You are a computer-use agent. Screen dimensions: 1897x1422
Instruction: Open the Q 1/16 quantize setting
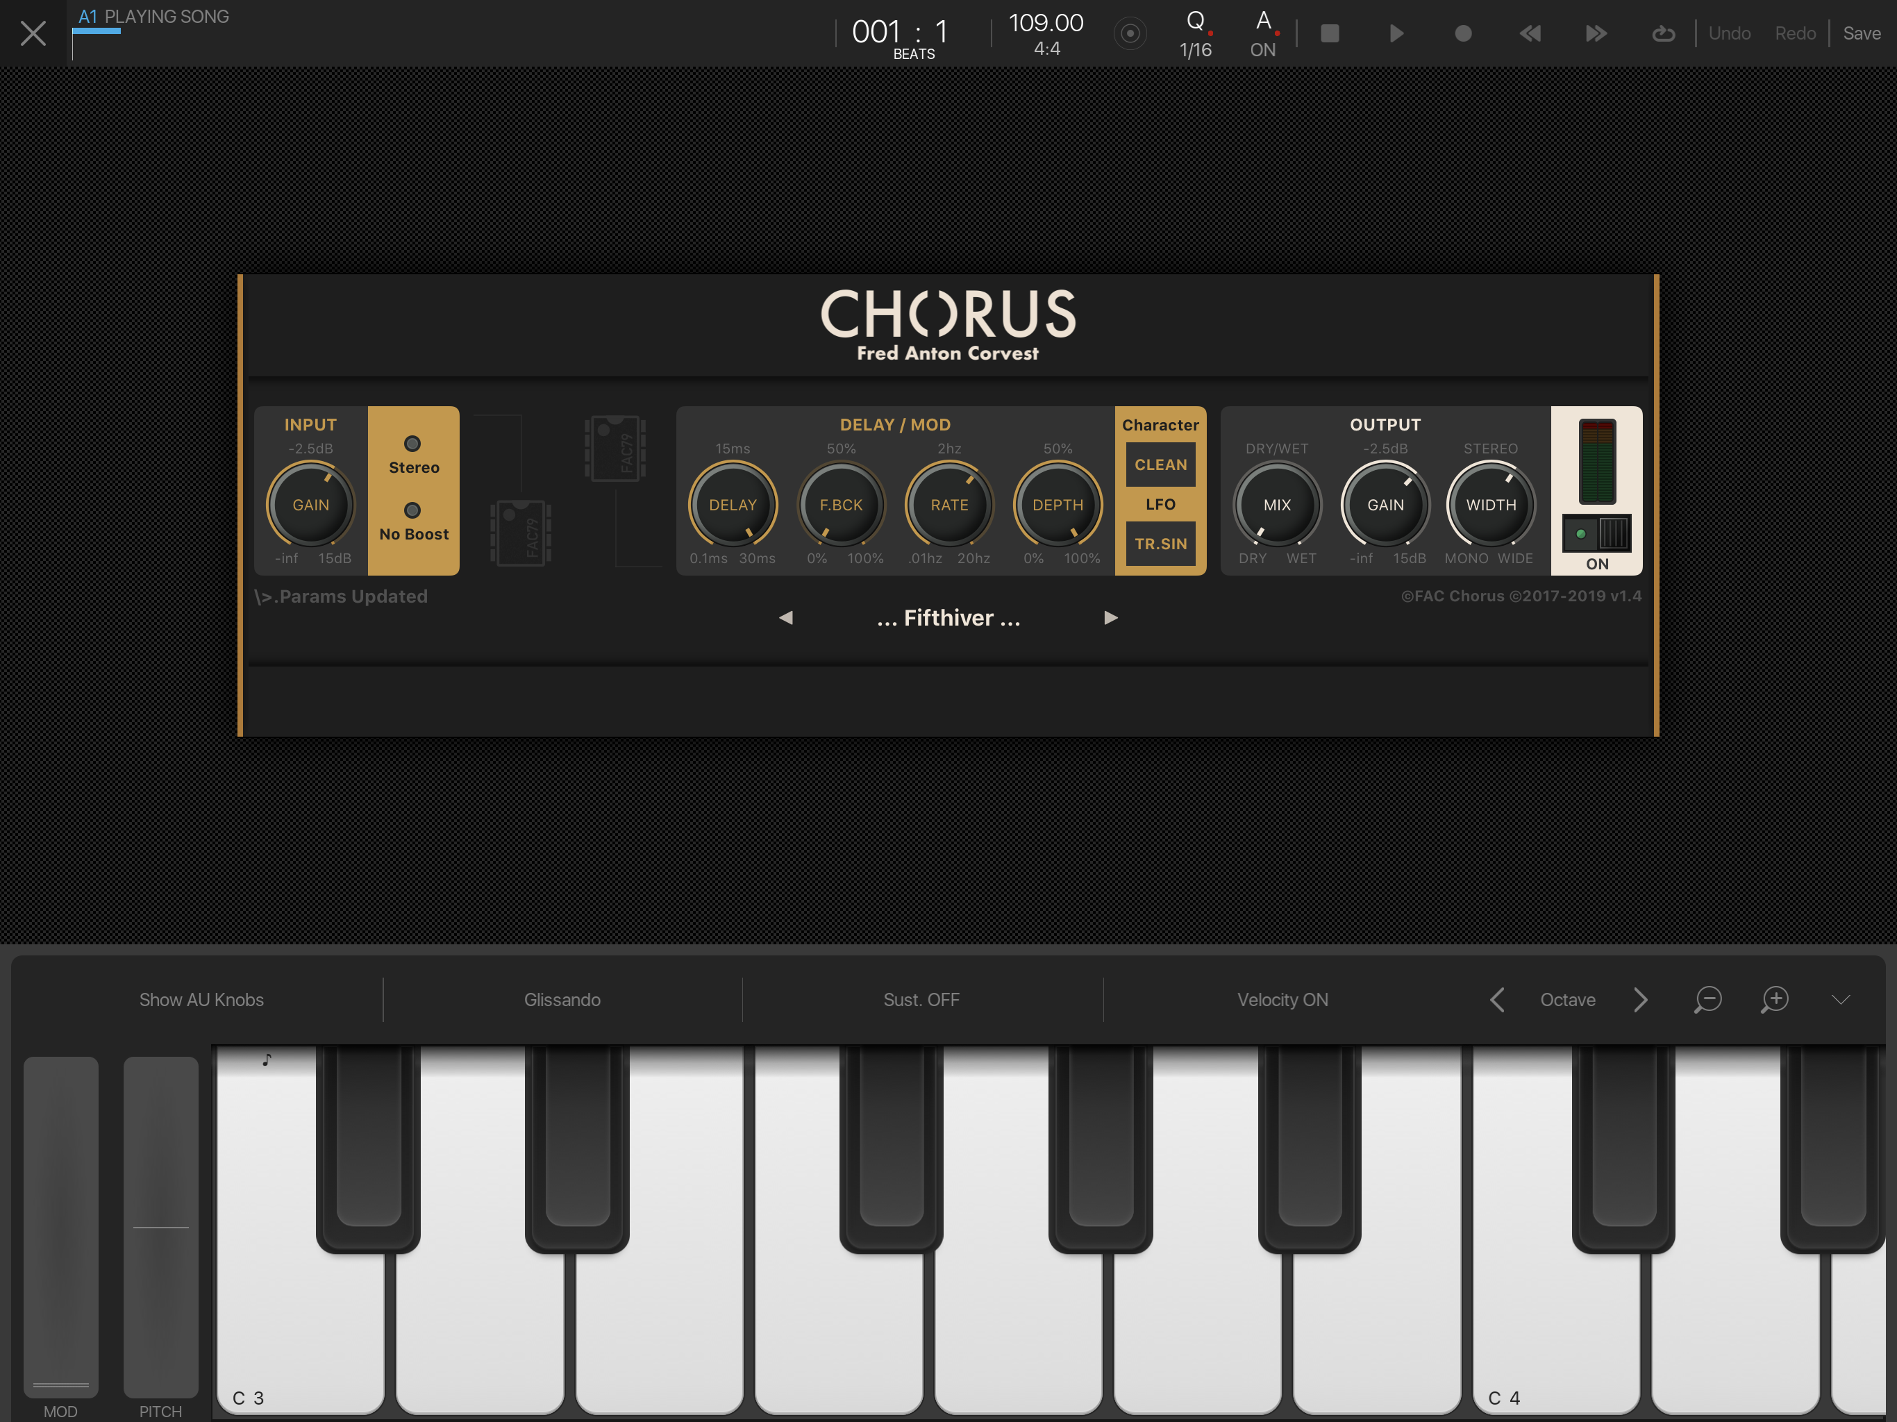[1196, 33]
